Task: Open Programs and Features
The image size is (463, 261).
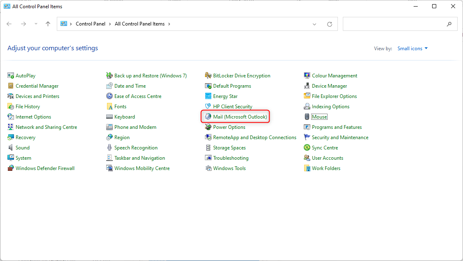Action: click(337, 127)
